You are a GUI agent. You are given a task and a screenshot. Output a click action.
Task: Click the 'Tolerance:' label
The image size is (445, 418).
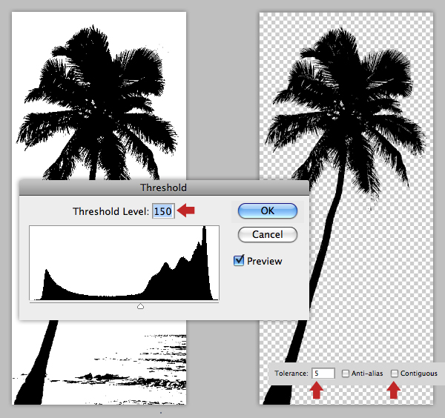(291, 374)
